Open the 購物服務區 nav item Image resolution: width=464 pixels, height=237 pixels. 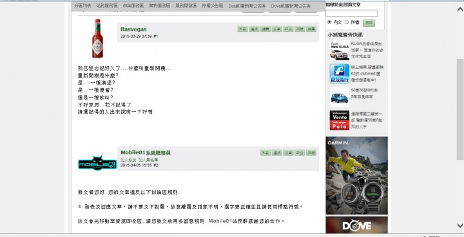coord(160,6)
